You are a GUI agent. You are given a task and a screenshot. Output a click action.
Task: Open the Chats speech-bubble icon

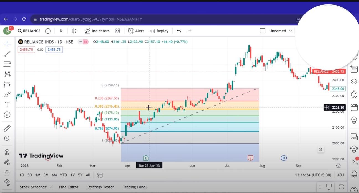[354, 136]
